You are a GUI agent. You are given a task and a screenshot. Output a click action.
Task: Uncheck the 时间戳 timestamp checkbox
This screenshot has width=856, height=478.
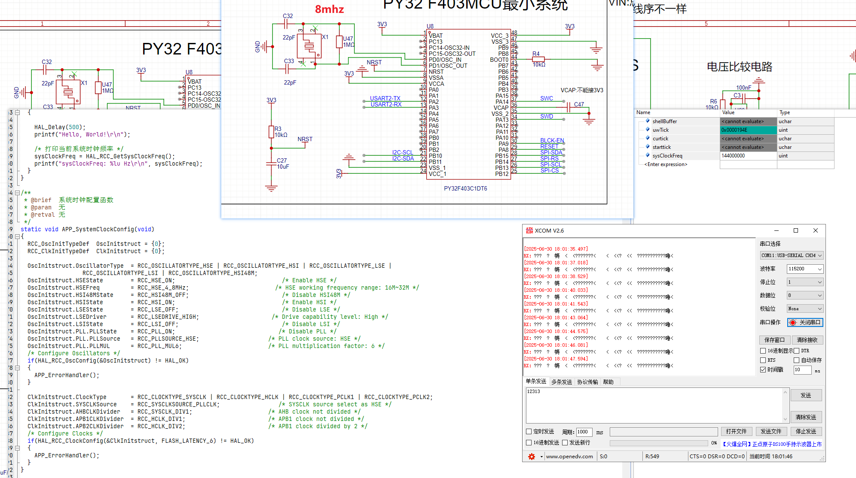pos(763,370)
